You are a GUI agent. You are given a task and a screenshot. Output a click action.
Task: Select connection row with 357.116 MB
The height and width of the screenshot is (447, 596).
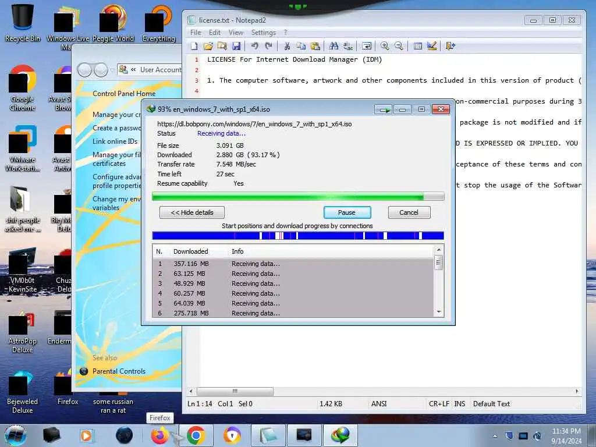coord(293,264)
